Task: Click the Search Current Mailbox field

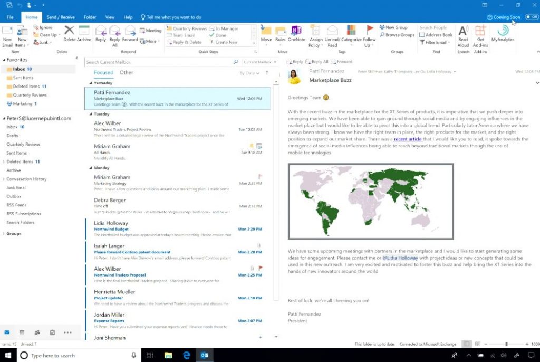Action: (158, 62)
